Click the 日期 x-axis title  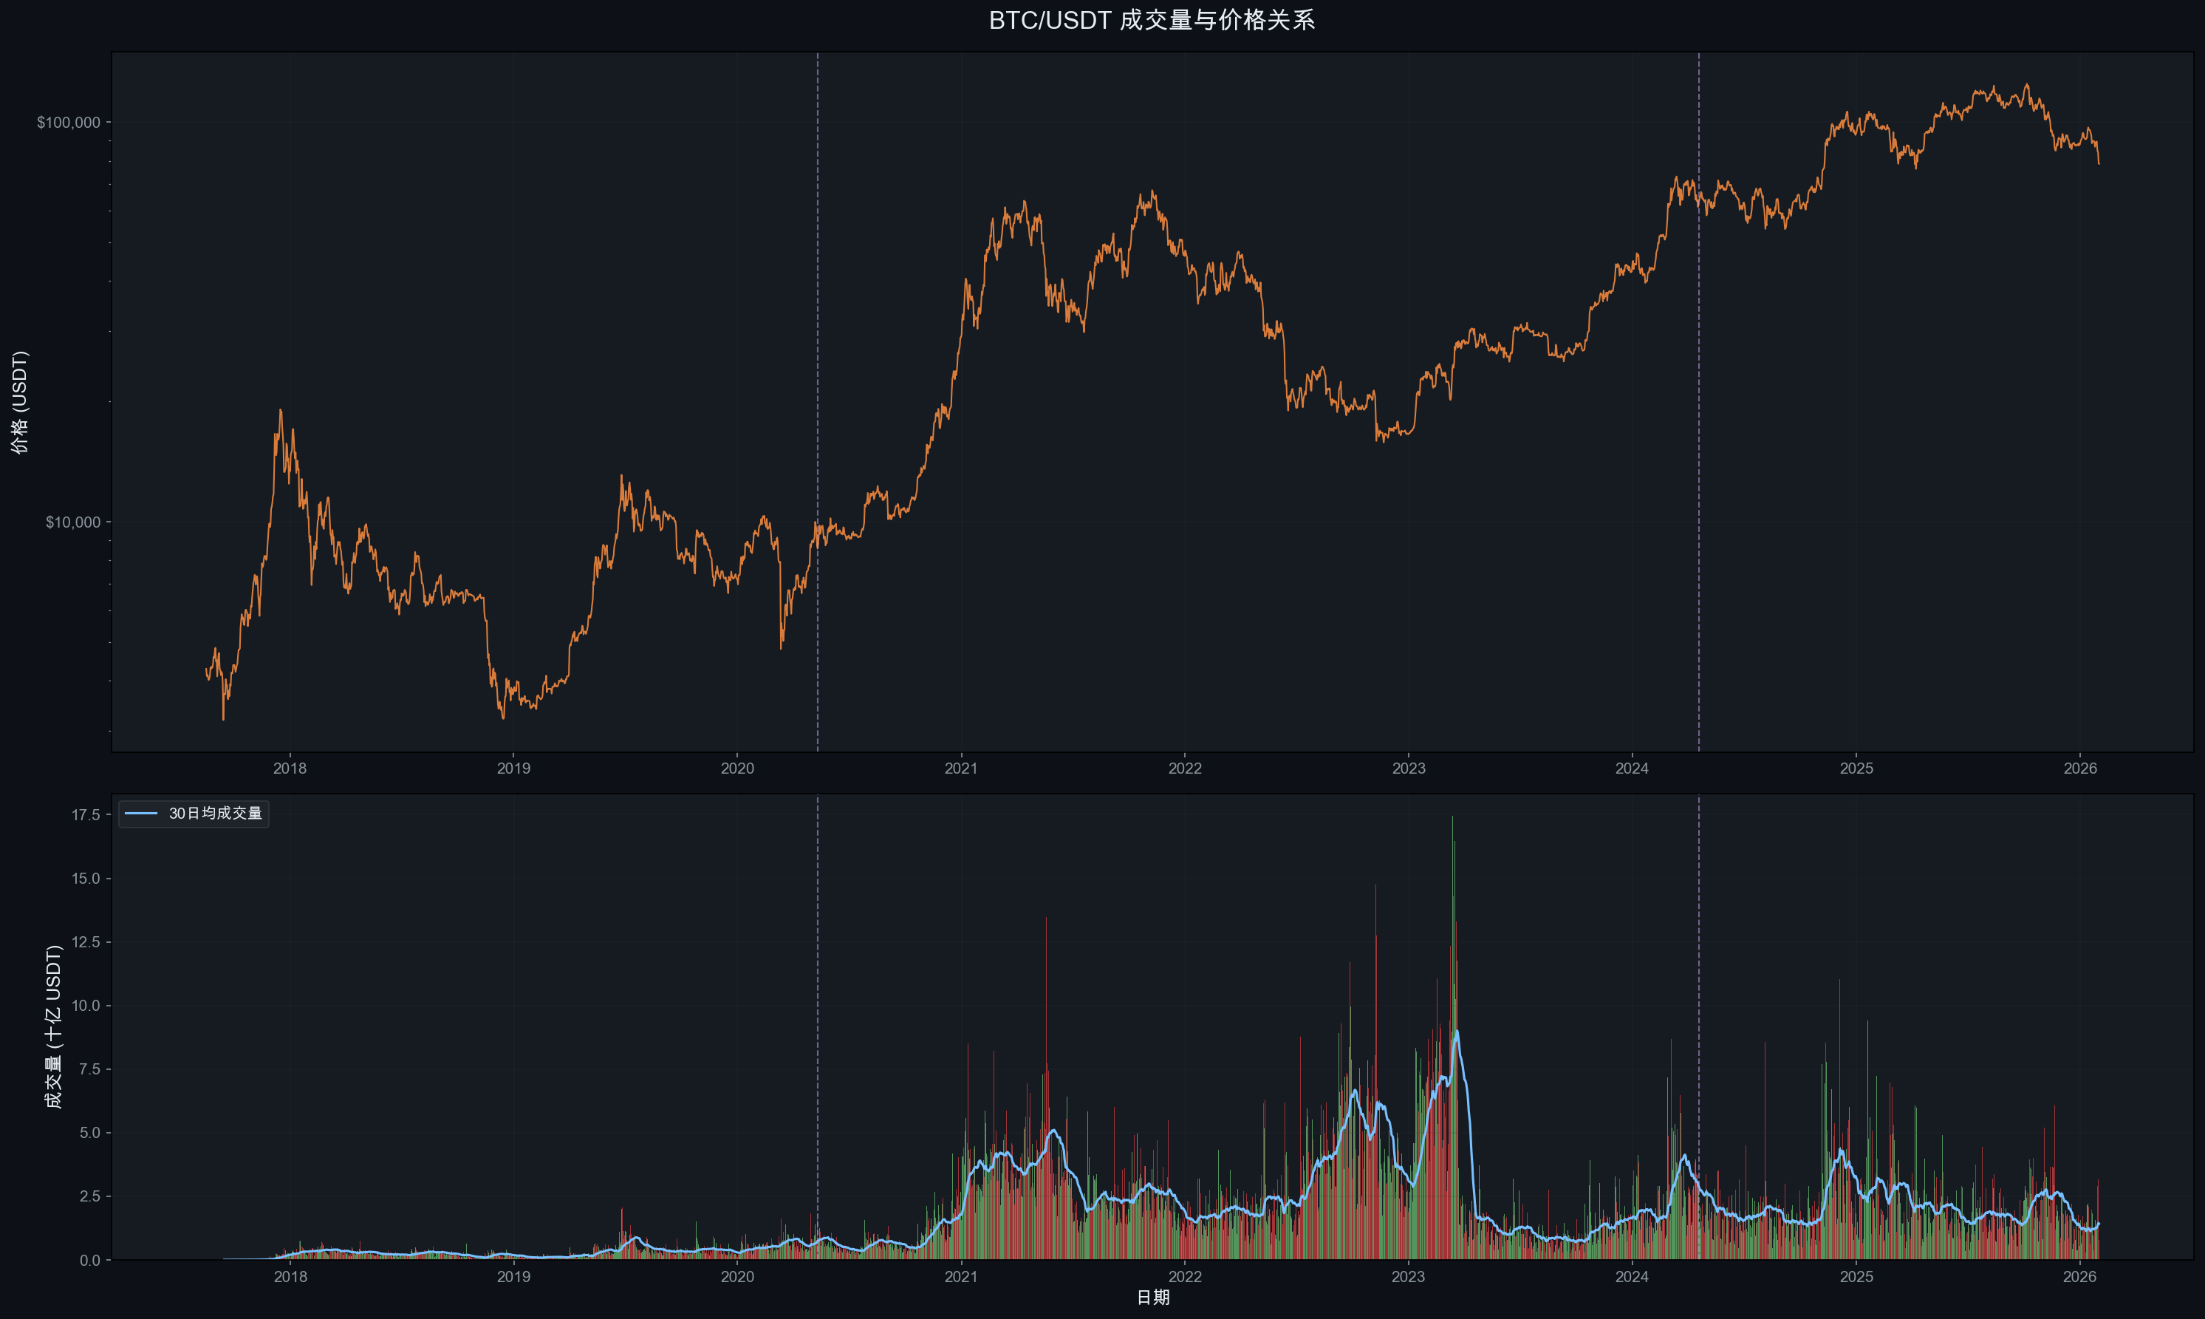(1152, 1298)
